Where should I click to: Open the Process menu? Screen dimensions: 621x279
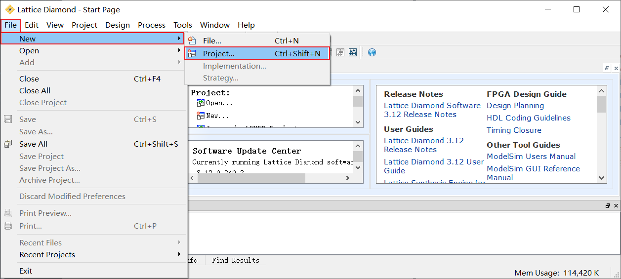(152, 25)
